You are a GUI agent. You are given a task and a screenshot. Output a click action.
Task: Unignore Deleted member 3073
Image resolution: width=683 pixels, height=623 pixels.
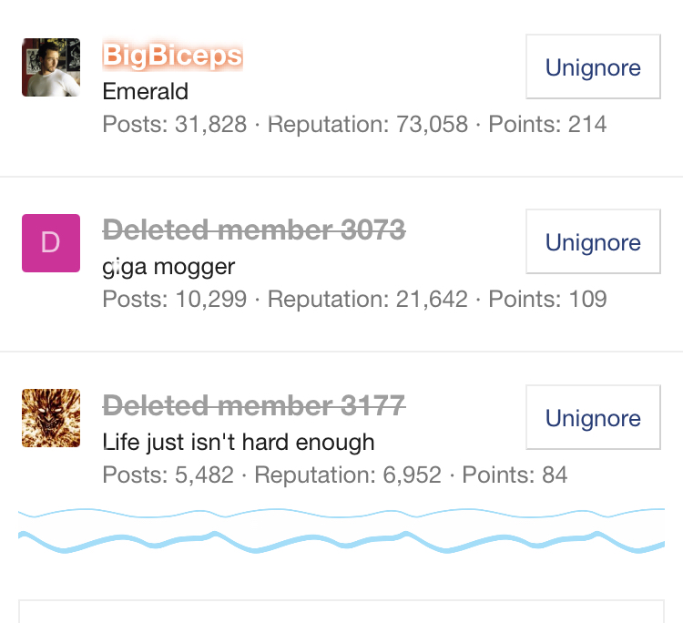593,242
